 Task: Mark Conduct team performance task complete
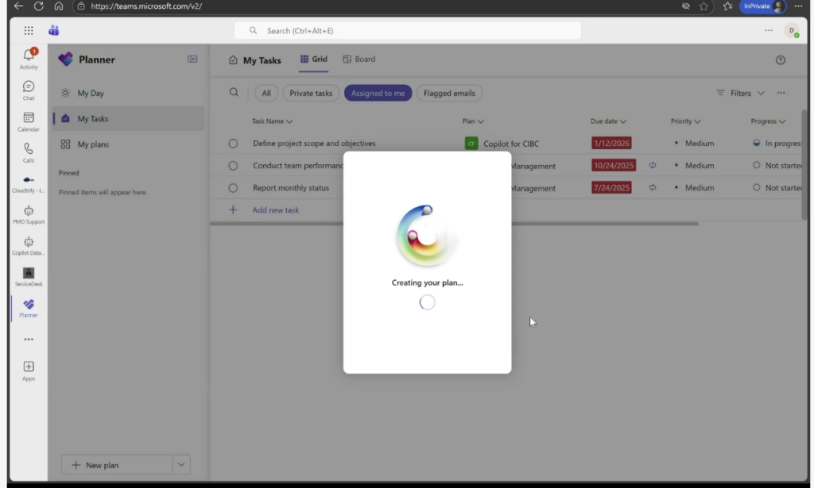pos(233,166)
